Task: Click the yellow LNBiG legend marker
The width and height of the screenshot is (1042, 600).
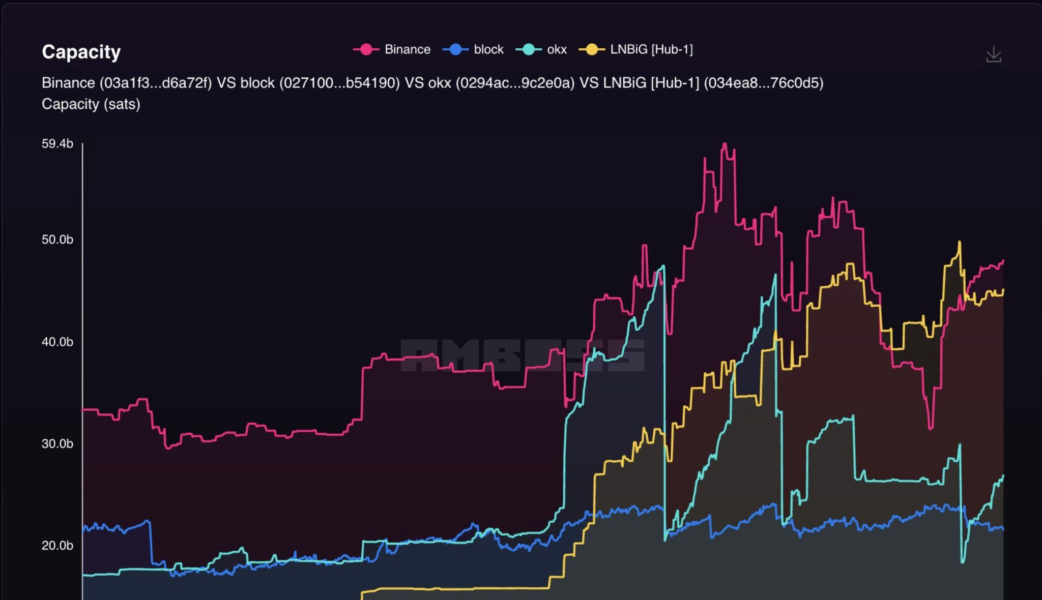Action: [591, 49]
